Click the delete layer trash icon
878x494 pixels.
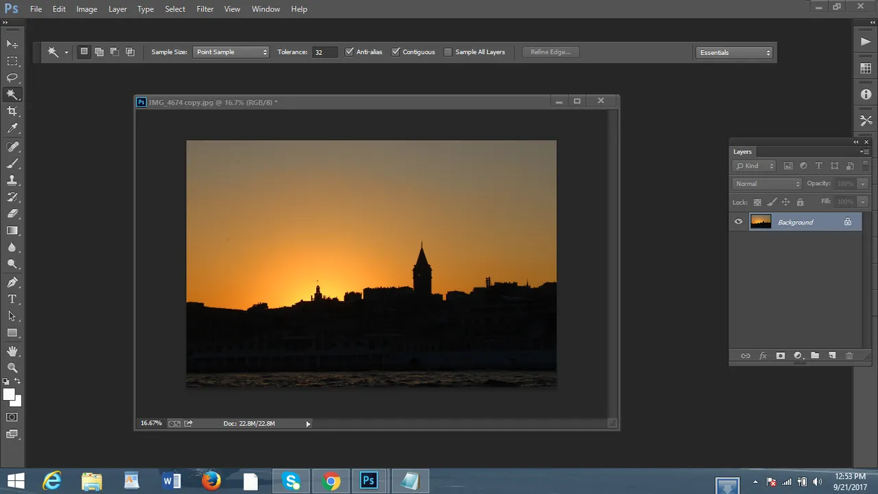pos(849,355)
